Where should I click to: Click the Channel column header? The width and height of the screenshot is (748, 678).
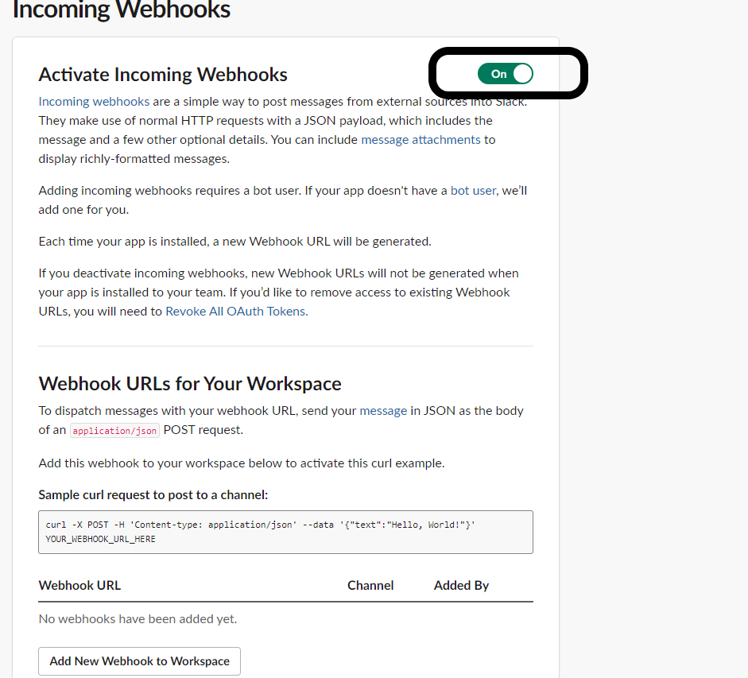[x=370, y=586]
